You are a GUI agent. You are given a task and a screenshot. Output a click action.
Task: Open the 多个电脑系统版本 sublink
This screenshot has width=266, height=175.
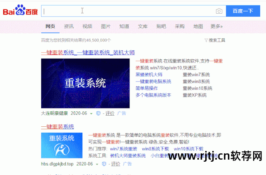153,95
